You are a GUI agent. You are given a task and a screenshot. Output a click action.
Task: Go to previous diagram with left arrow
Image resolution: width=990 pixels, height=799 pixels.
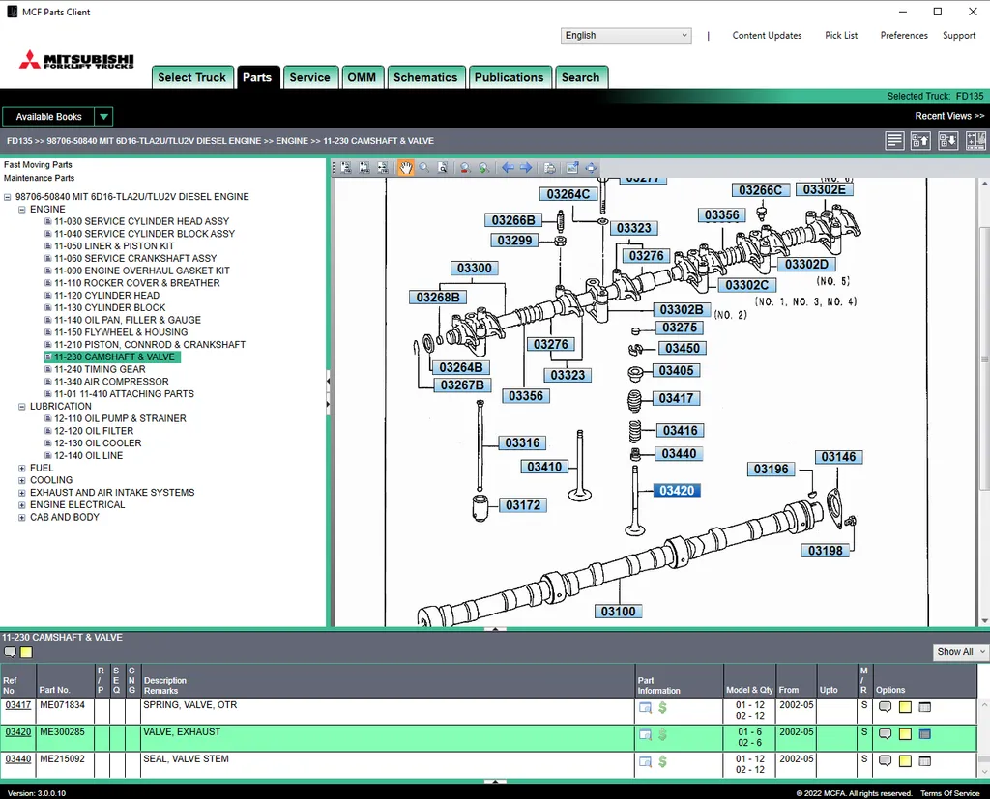coord(508,168)
